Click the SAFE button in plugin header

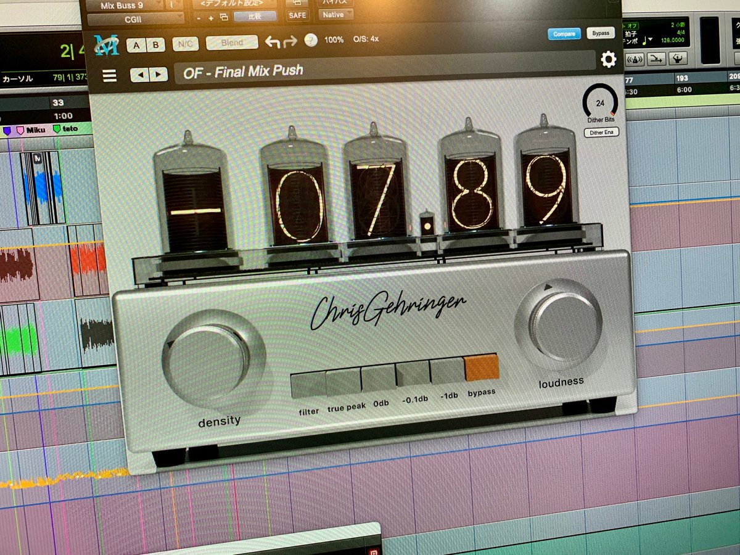pos(298,15)
